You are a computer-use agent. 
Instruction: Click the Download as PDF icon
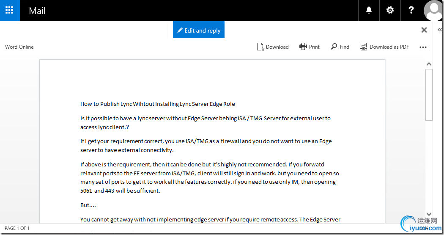(x=364, y=47)
